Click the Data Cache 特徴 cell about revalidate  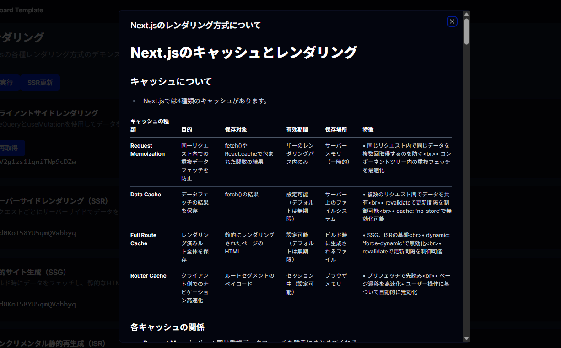(x=407, y=207)
